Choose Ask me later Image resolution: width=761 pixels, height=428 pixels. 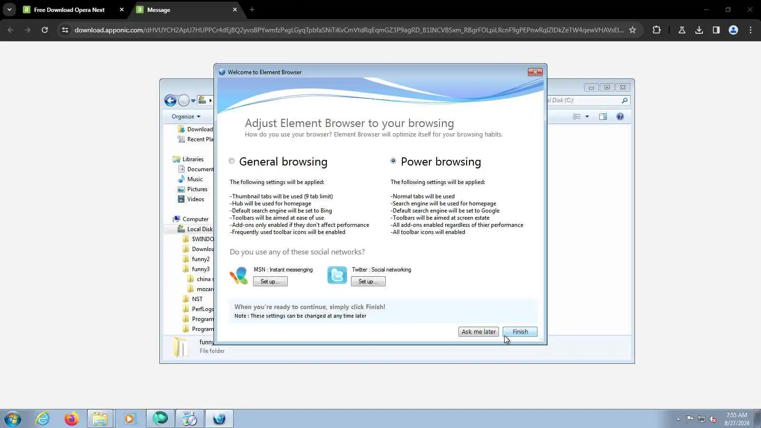pos(478,332)
